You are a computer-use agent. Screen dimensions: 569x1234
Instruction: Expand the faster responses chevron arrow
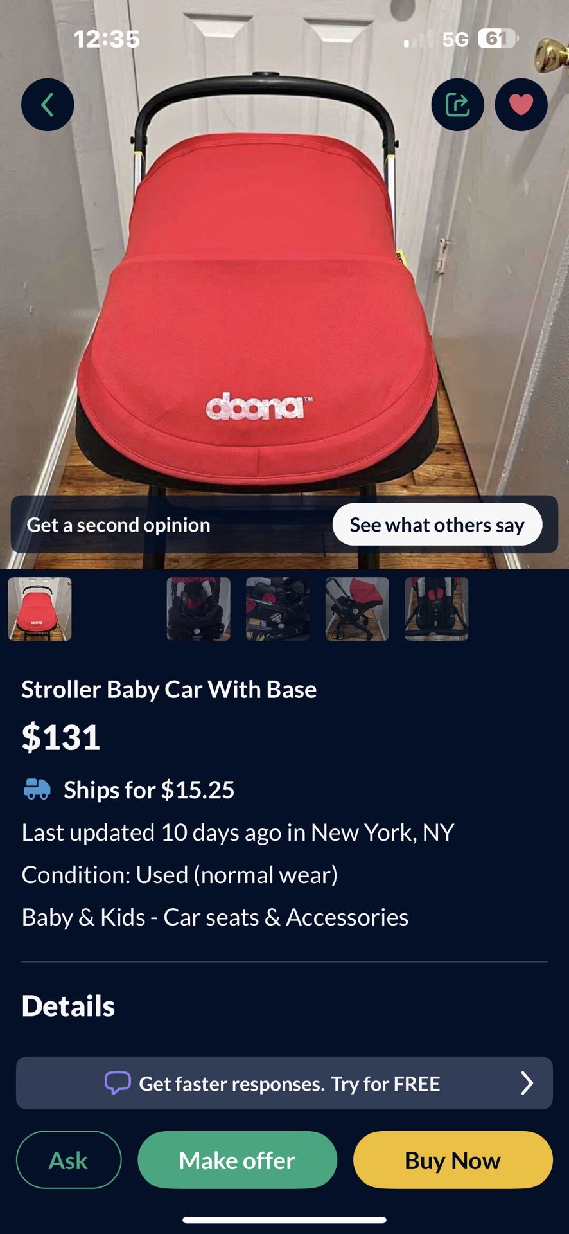point(527,1083)
